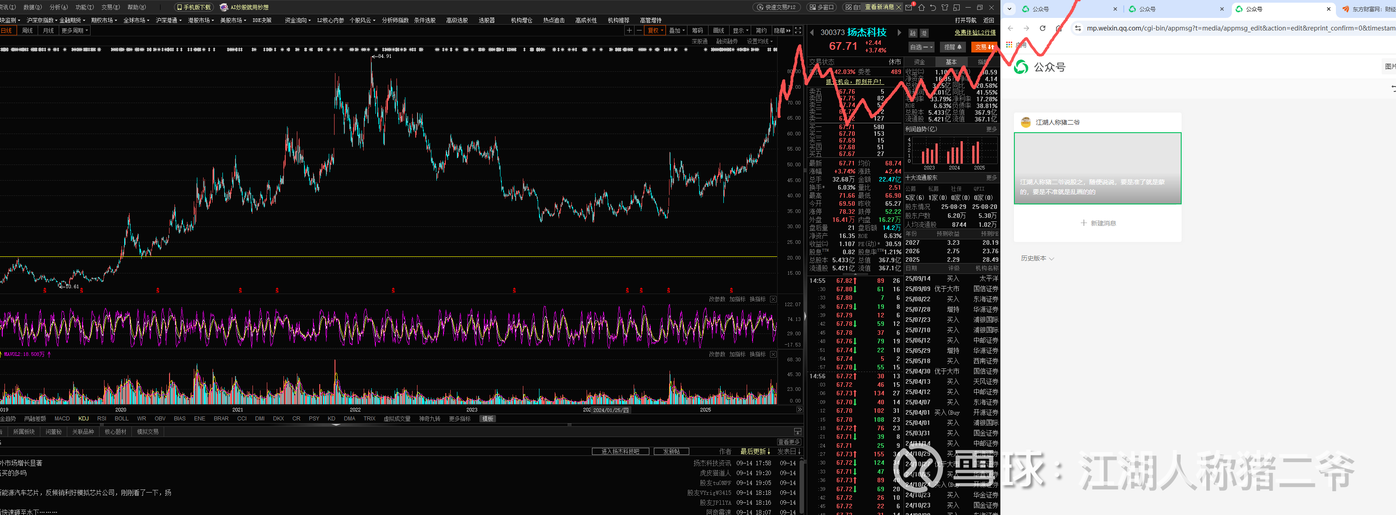Close the volume indicator panel
The height and width of the screenshot is (515, 1396).
[x=773, y=354]
